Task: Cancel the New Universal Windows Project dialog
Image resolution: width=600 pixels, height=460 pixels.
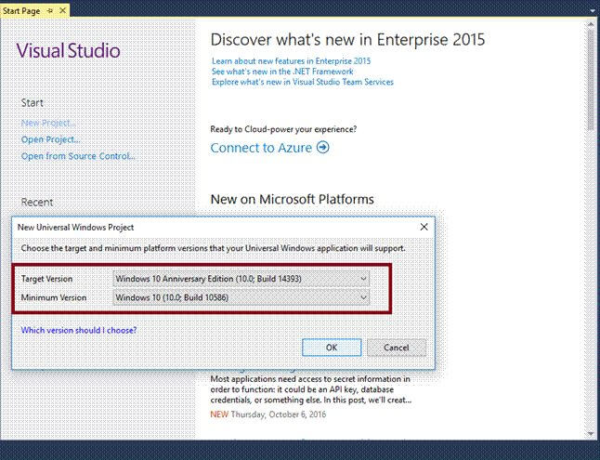Action: tap(397, 348)
